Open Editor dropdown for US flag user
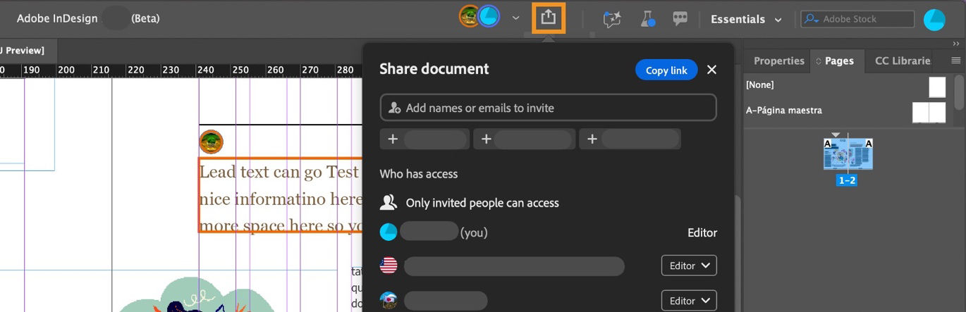 click(689, 266)
